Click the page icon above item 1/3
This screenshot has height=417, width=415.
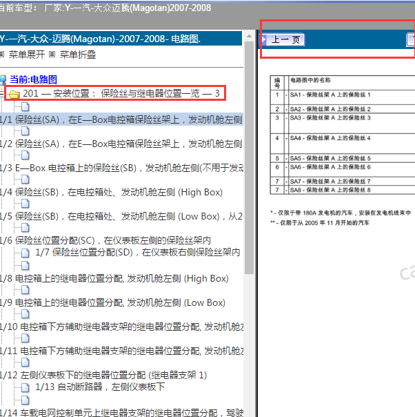[x=26, y=155]
